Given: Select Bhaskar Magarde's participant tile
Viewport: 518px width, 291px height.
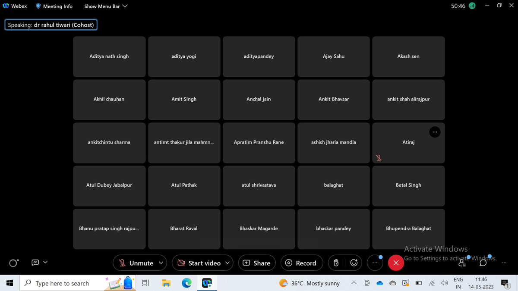Looking at the screenshot, I should pyautogui.click(x=259, y=229).
